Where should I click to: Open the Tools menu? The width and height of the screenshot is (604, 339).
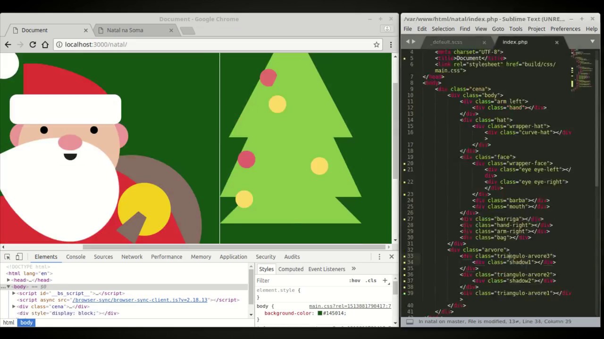click(516, 29)
